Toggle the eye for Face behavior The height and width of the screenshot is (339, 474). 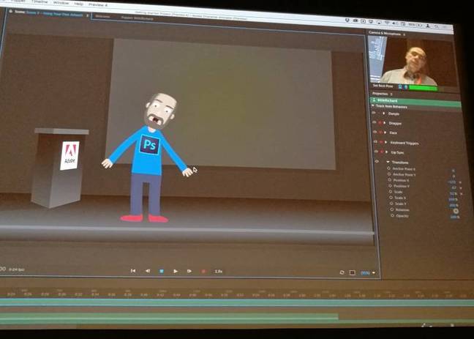[375, 132]
